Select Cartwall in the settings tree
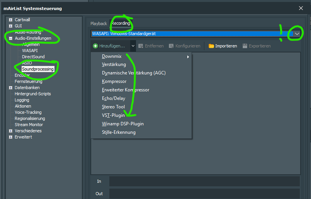This screenshot has width=311, height=199. [22, 20]
